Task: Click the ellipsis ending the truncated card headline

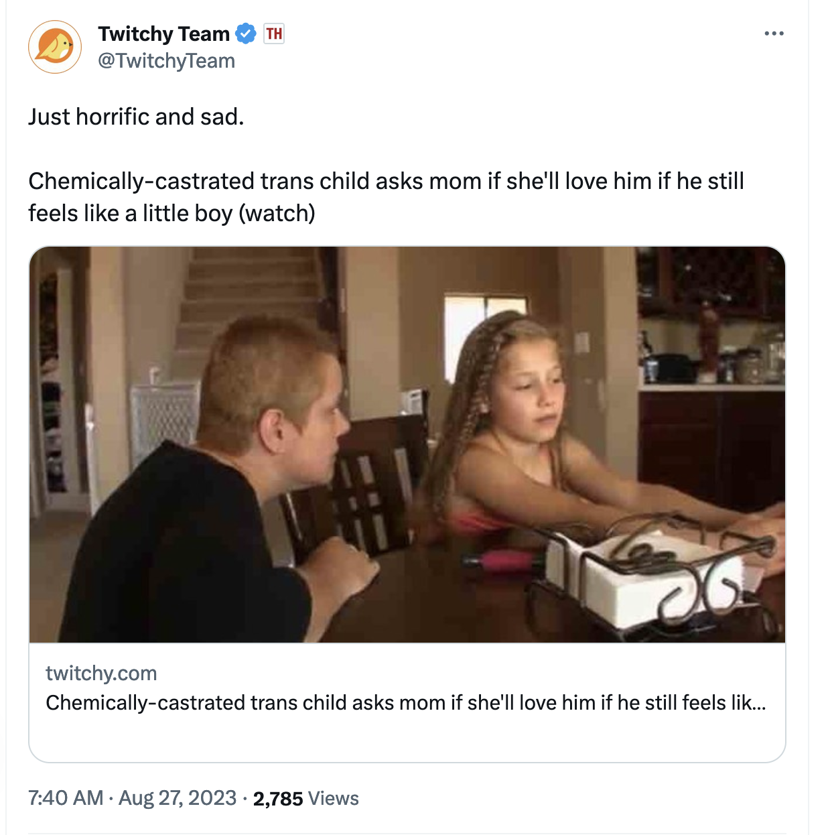Action: click(x=758, y=704)
